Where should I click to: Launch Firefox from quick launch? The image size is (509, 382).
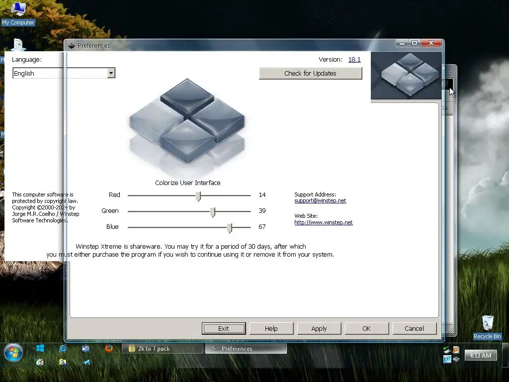109,348
